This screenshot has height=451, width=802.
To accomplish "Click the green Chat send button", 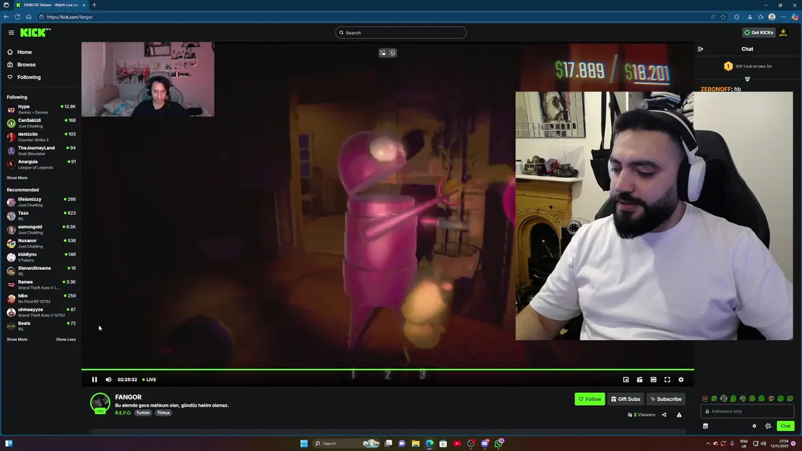I will coord(785,426).
